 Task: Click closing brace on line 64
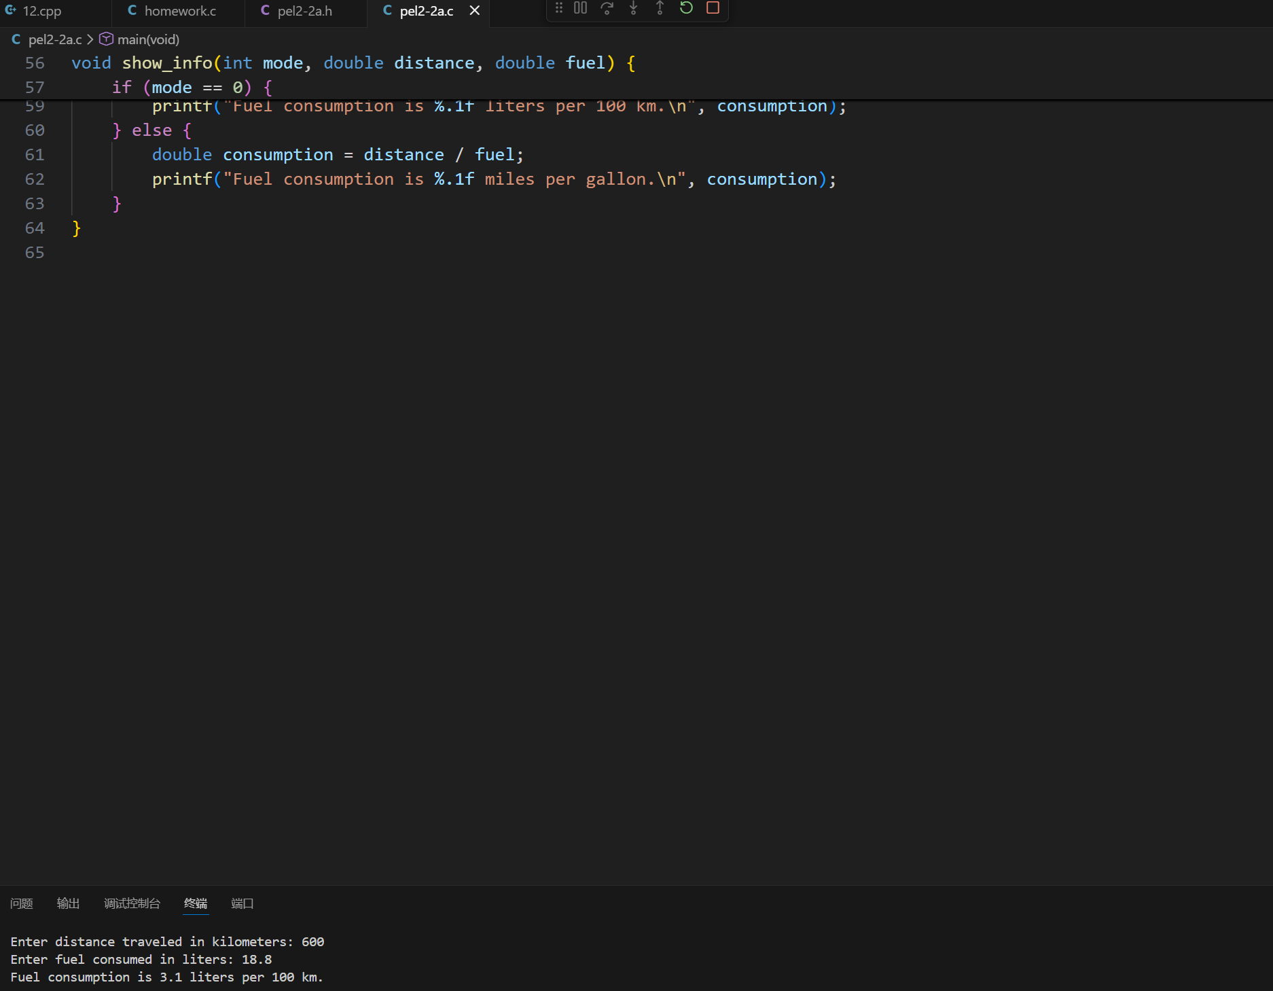coord(76,228)
